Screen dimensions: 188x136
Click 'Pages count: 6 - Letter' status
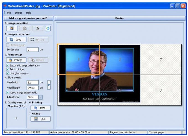click(x=128, y=132)
